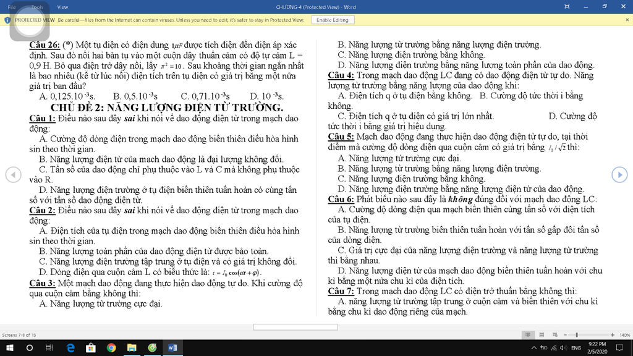Click the zoom in plus button

(x=613, y=334)
